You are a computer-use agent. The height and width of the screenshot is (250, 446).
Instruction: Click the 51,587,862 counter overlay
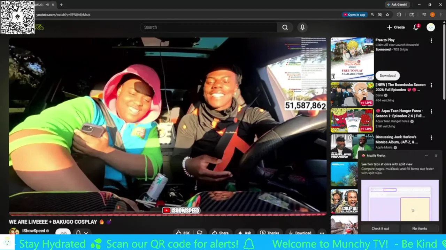coord(305,106)
